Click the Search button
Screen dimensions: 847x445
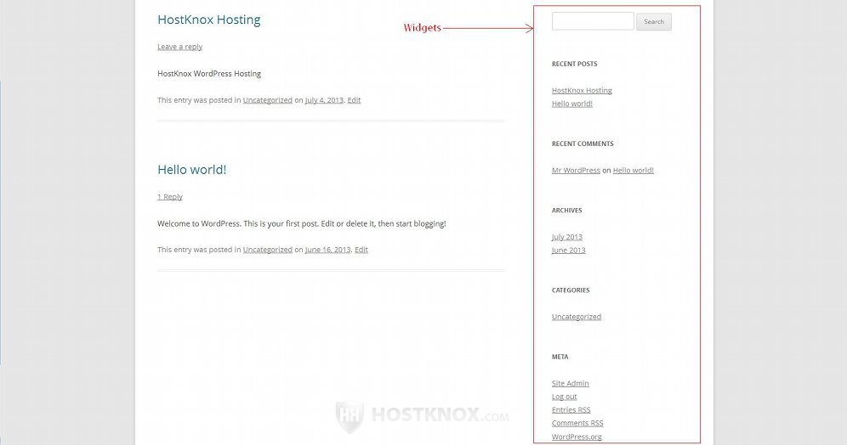click(x=654, y=21)
